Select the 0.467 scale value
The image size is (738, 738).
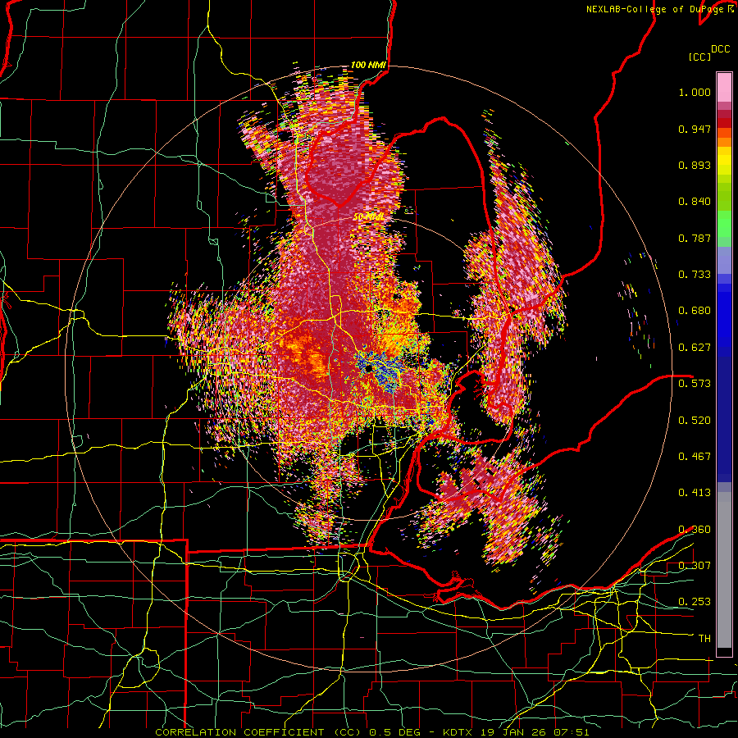[x=695, y=456]
